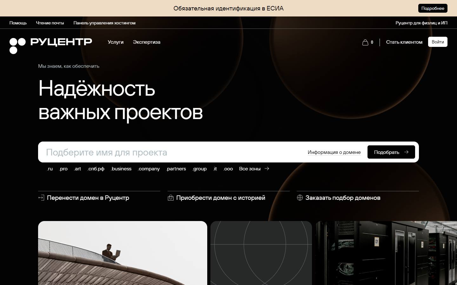This screenshot has height=285, width=457.
Task: Click the bag icon beside Приобрести домен
Action: point(170,198)
